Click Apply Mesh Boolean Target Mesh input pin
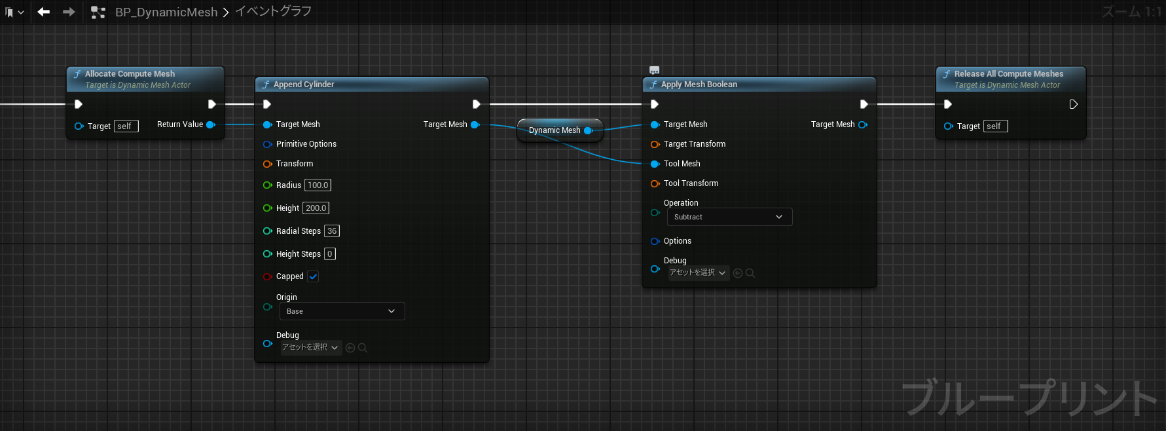The width and height of the screenshot is (1166, 431). 655,124
